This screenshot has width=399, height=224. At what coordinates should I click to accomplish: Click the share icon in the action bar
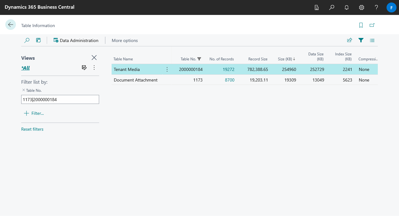[x=349, y=40]
